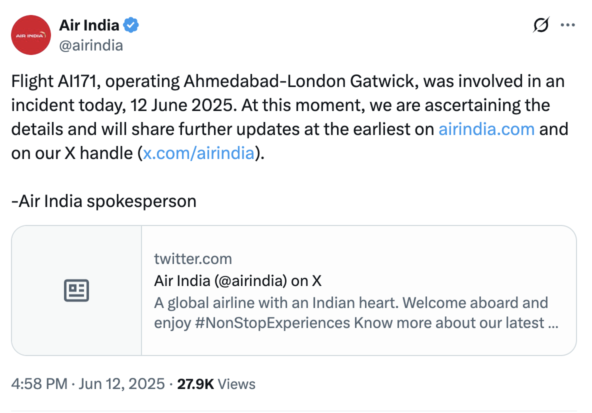Open the @airindia handle under the name

(x=91, y=45)
